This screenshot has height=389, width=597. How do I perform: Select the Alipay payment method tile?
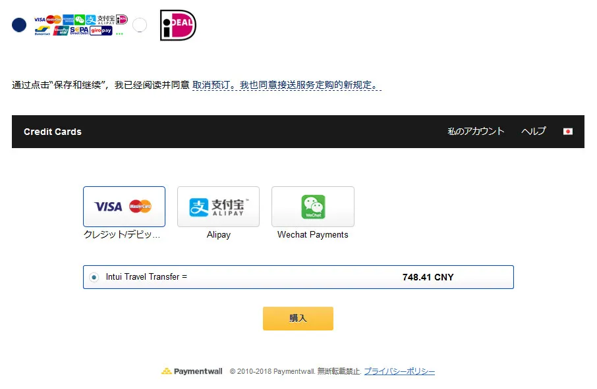pos(218,206)
